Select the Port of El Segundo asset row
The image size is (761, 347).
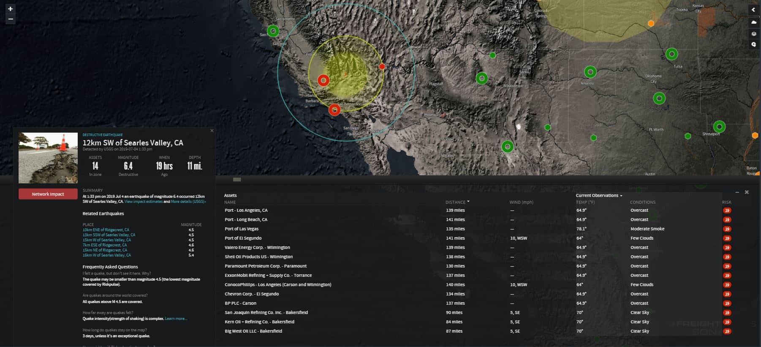(x=478, y=238)
